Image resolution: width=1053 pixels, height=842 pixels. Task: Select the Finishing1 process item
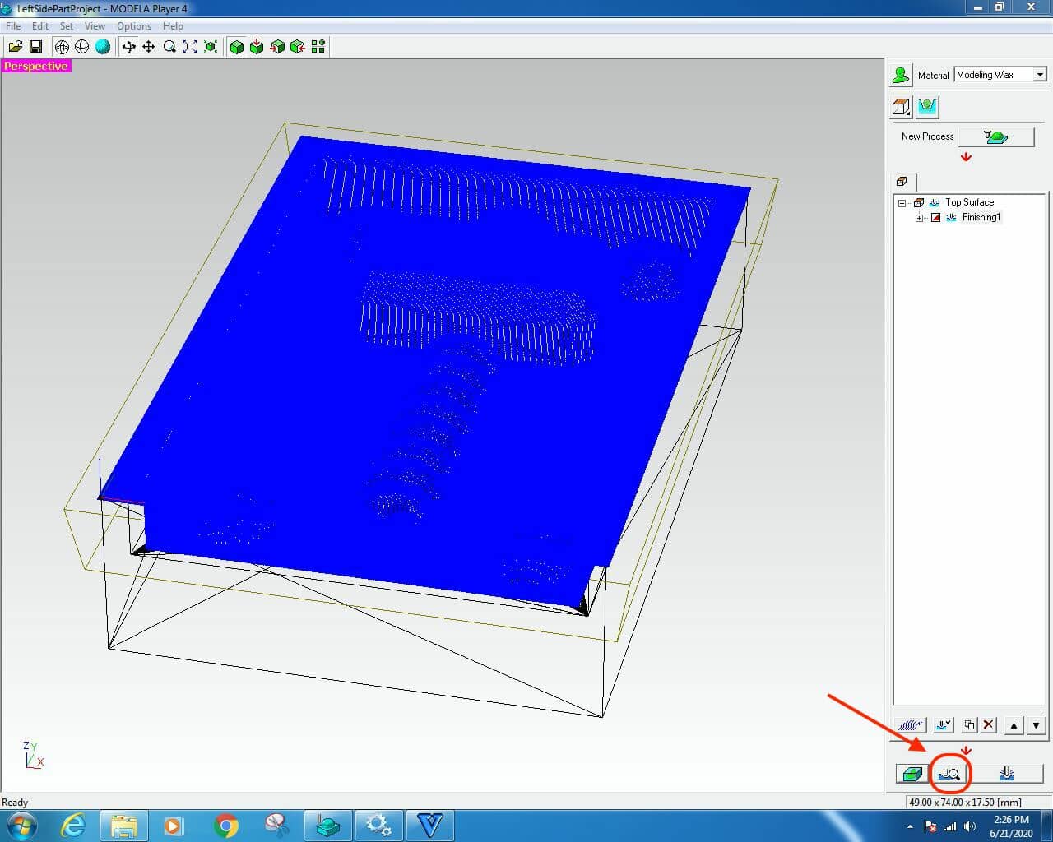pyautogui.click(x=981, y=218)
